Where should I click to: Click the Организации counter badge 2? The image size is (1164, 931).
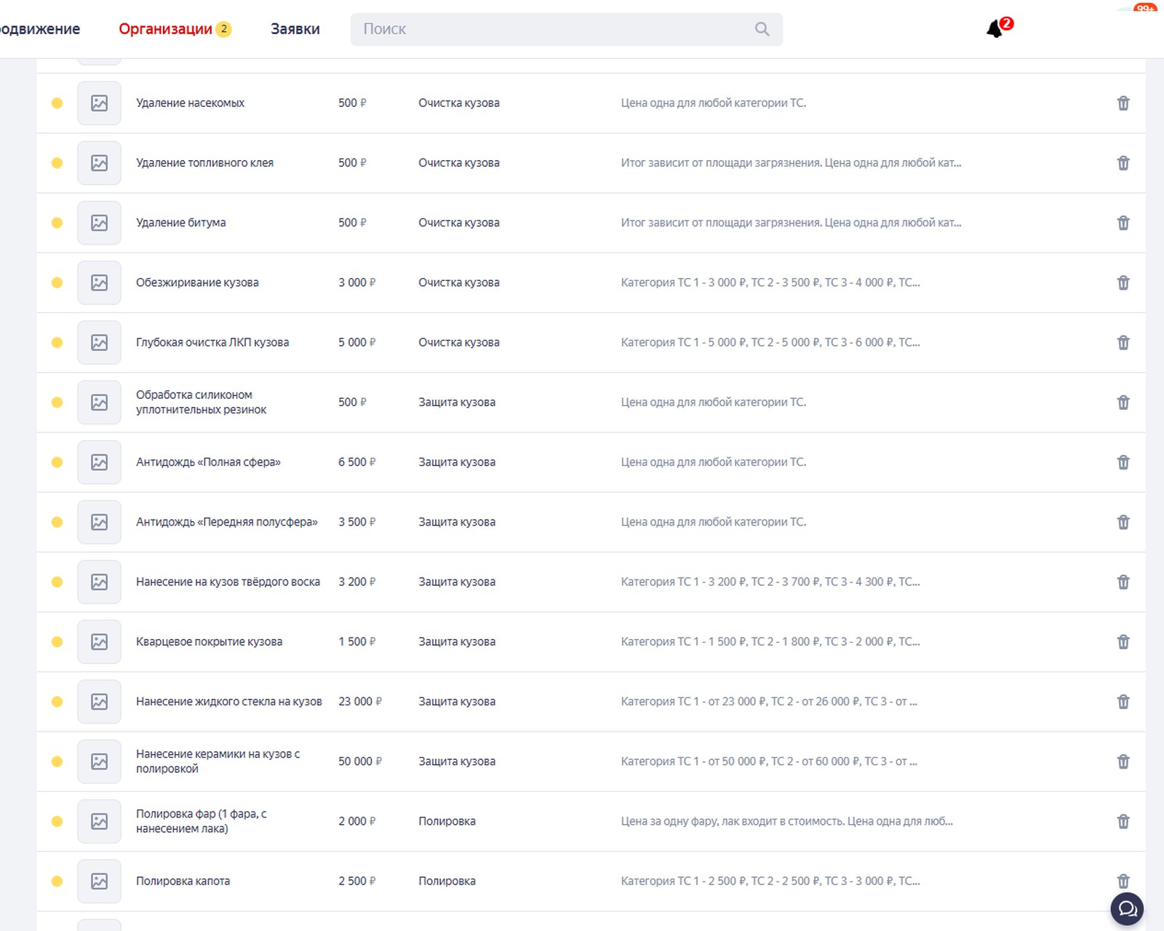pyautogui.click(x=223, y=29)
